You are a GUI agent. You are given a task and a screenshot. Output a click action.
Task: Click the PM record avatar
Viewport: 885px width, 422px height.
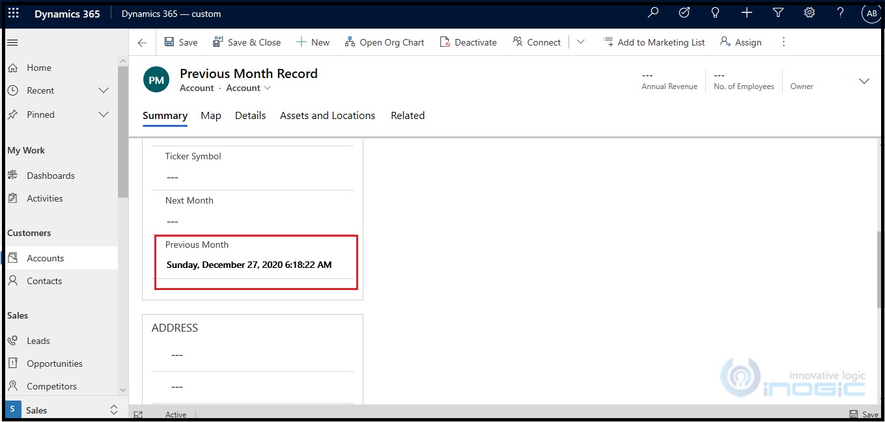[x=156, y=80]
